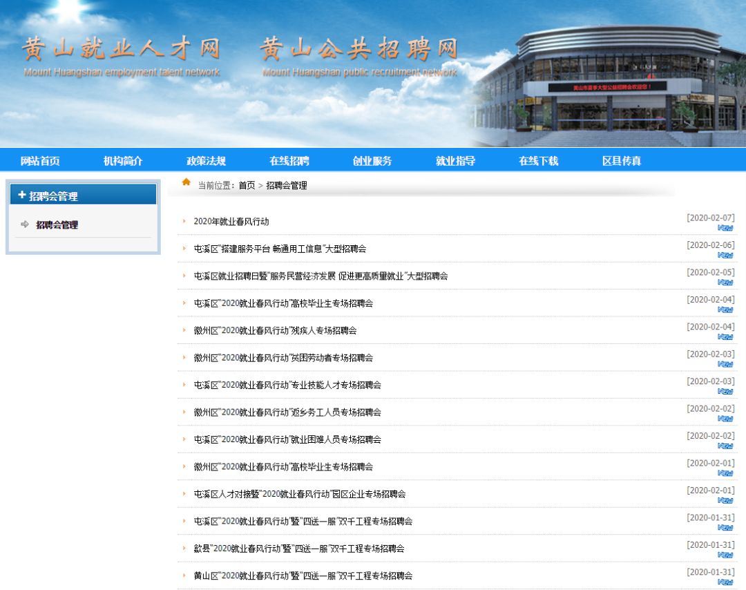746x590 pixels.
Task: Open the 在线下载 nav item
Action: pos(538,161)
